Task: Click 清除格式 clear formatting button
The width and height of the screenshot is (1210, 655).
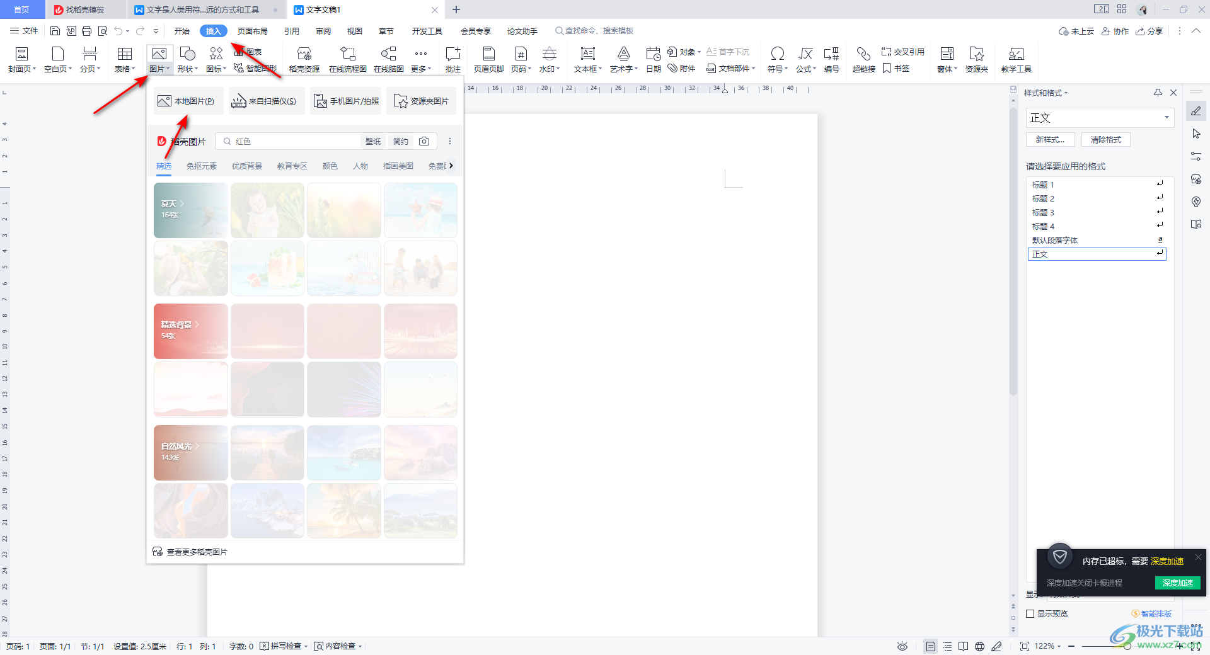Action: (x=1106, y=140)
